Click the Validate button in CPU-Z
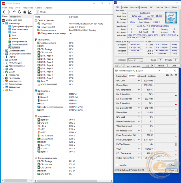This screenshot has height=183, width=181. pyautogui.click(x=161, y=66)
